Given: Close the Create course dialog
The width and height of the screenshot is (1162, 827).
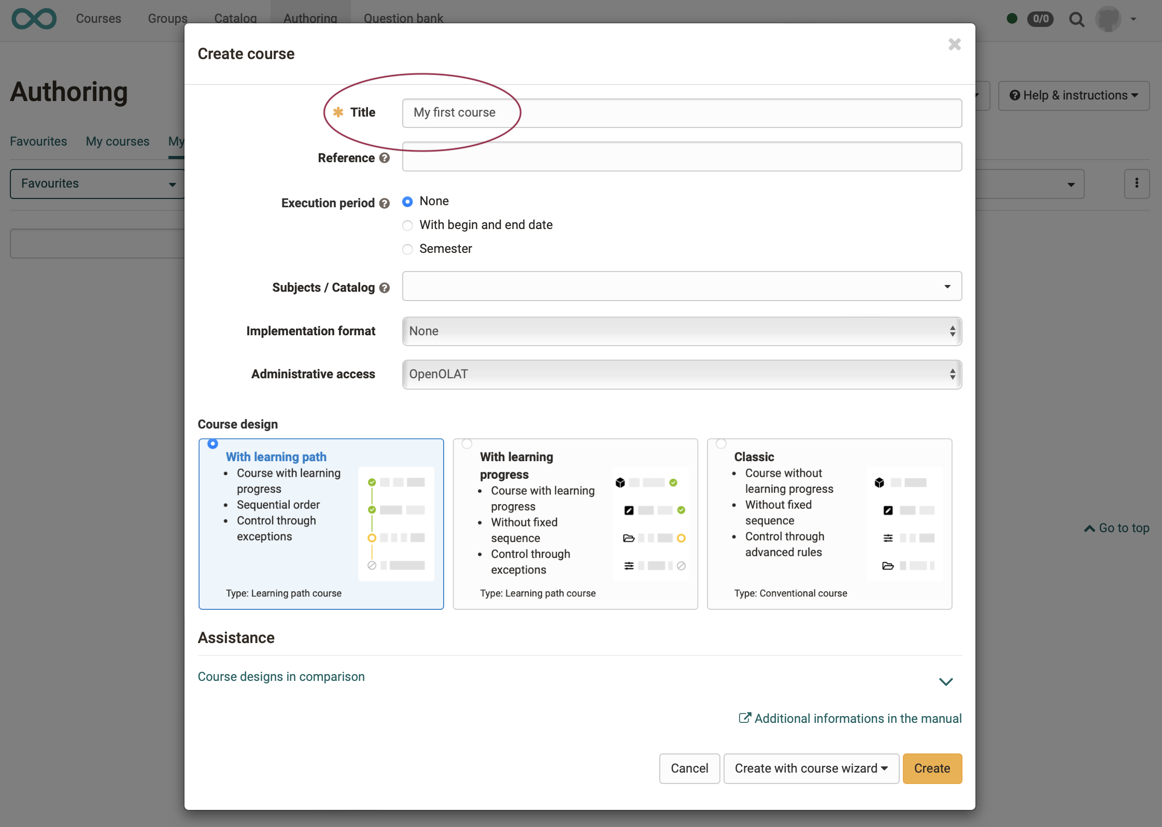Looking at the screenshot, I should tap(954, 45).
